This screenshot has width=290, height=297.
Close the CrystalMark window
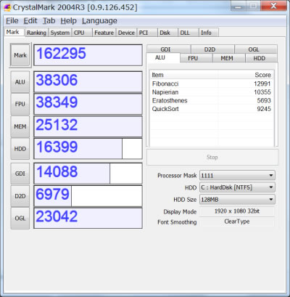point(273,6)
